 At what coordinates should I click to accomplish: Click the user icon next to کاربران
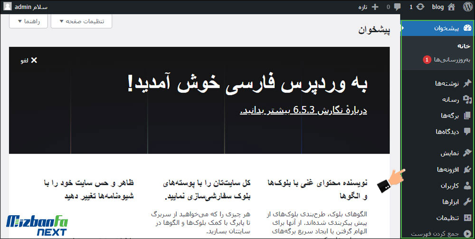tap(468, 186)
